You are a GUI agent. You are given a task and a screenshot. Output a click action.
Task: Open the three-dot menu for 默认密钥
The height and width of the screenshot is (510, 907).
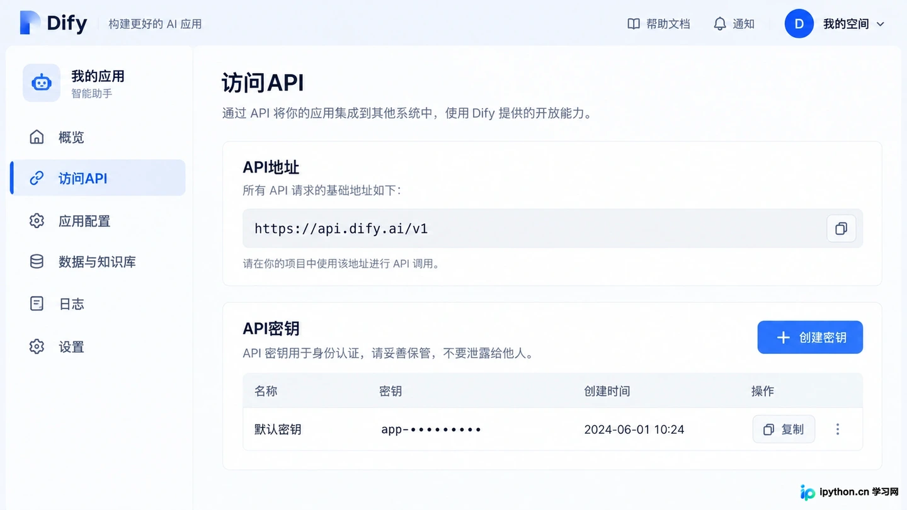[x=838, y=429]
